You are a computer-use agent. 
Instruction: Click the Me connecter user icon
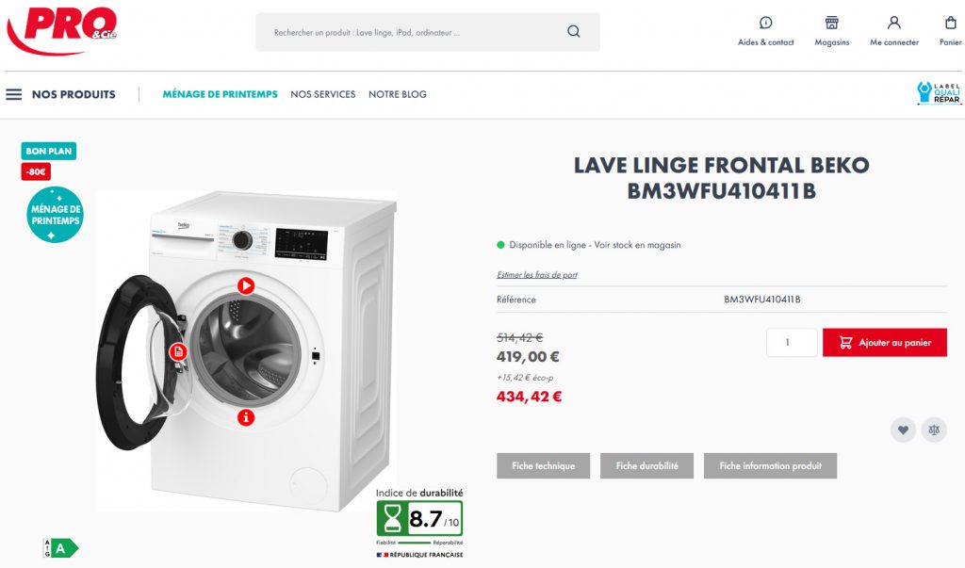(x=893, y=23)
